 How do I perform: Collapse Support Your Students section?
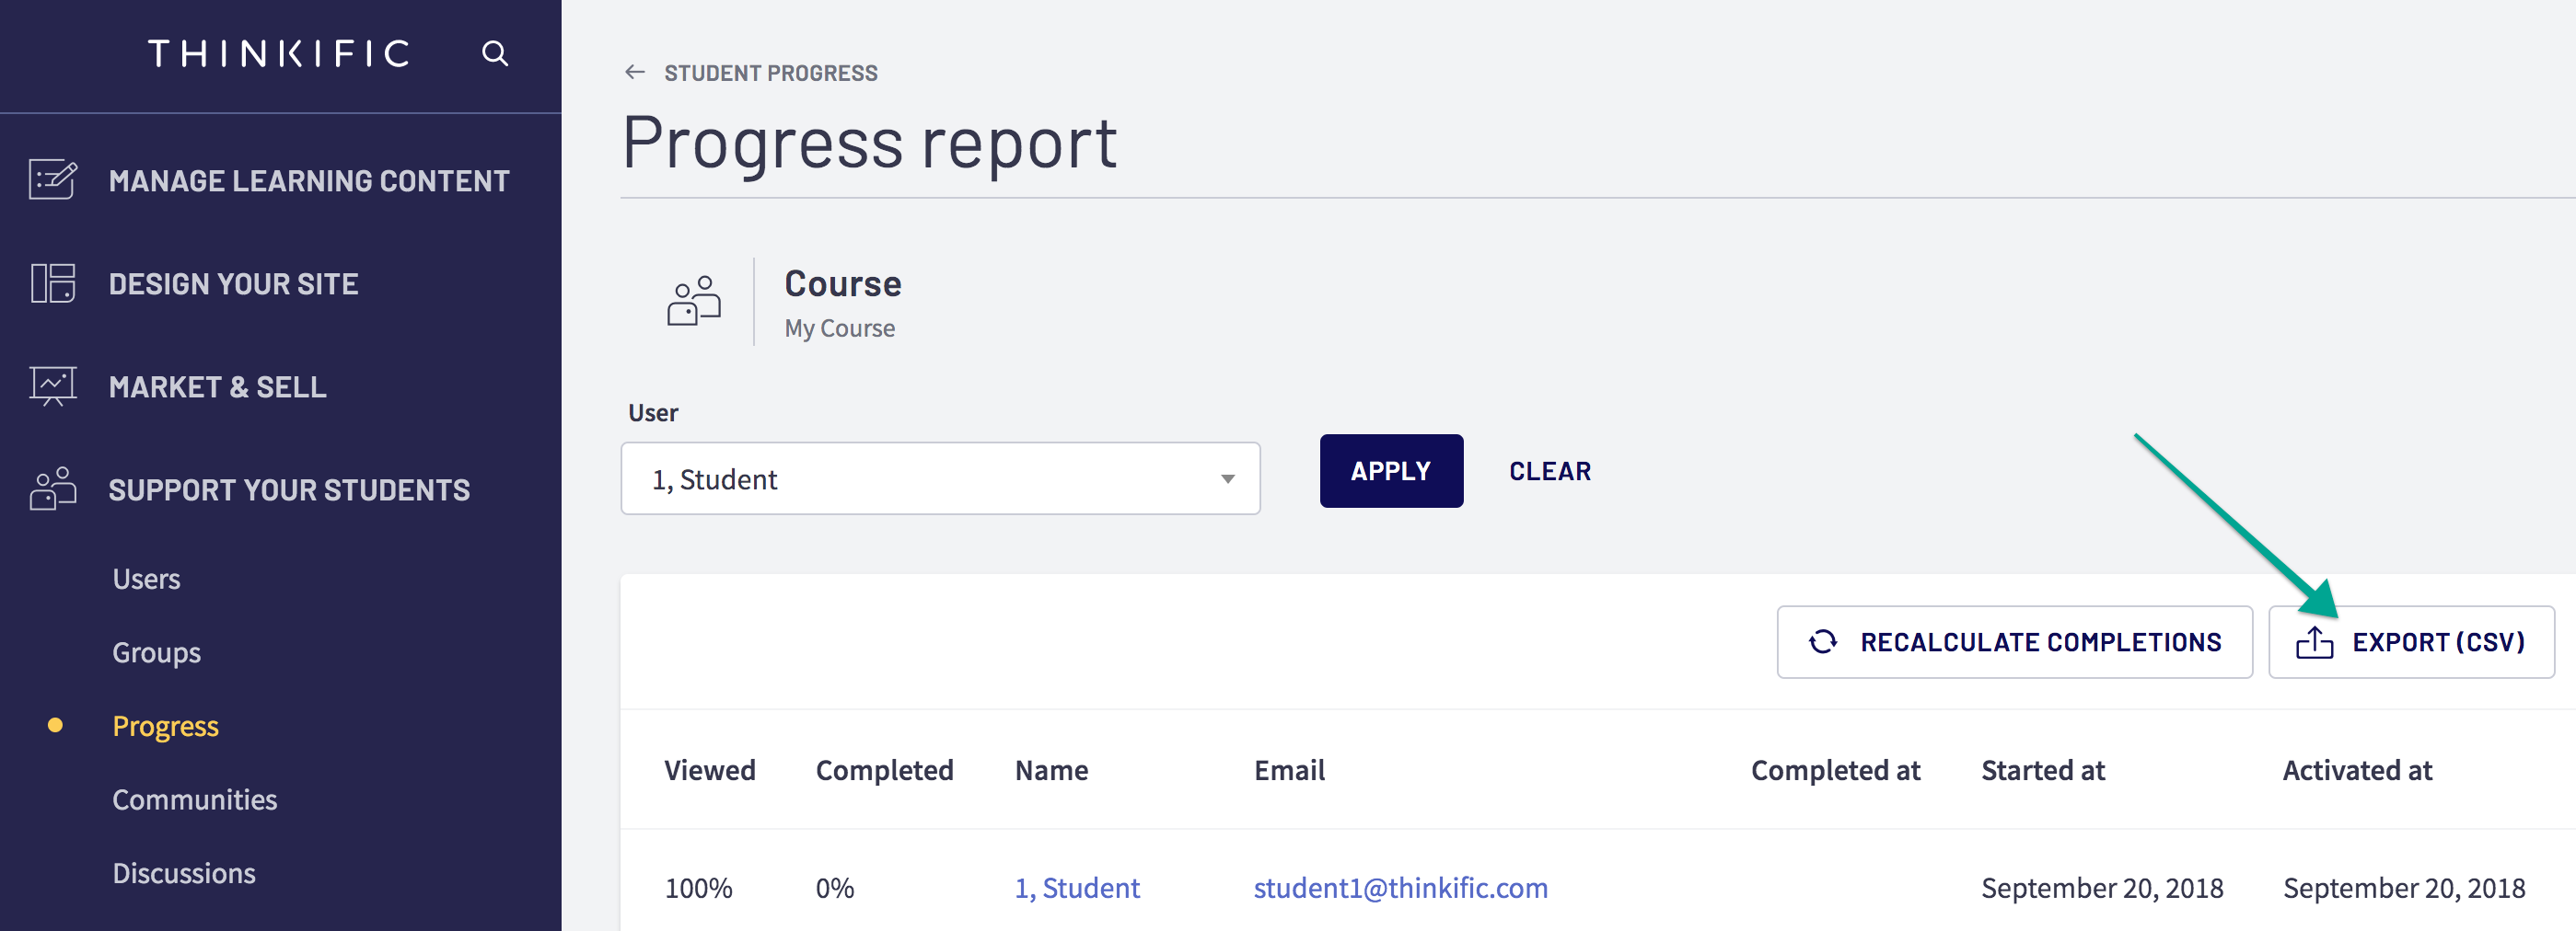click(289, 489)
